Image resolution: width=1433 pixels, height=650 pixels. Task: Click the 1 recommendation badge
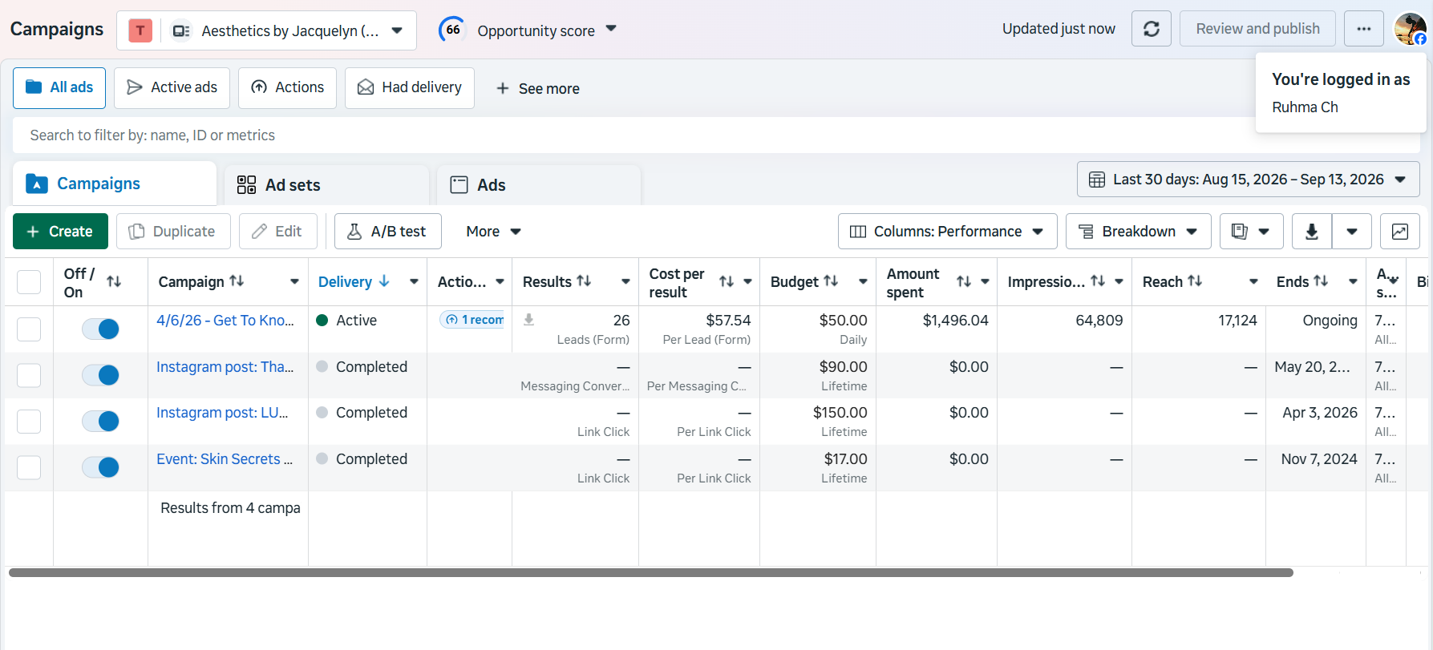473,320
